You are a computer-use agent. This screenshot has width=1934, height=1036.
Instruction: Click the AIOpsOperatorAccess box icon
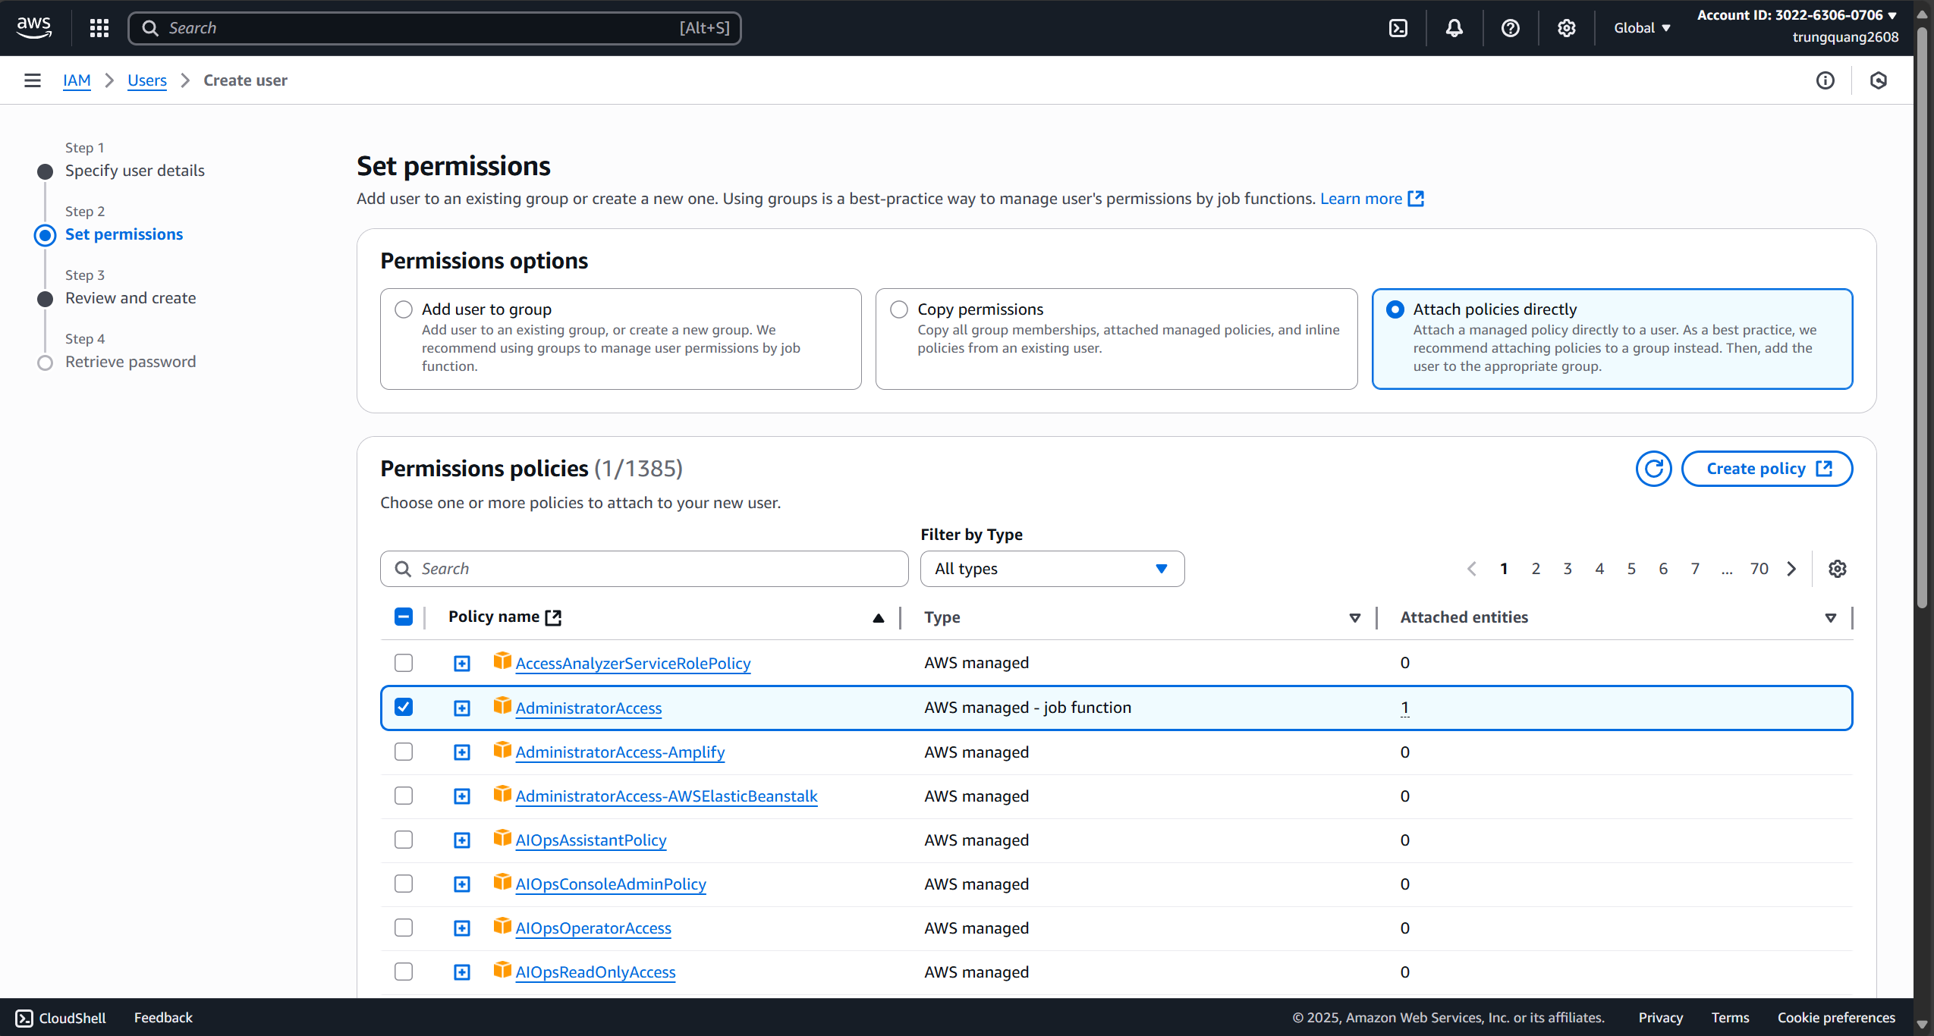pyautogui.click(x=502, y=926)
